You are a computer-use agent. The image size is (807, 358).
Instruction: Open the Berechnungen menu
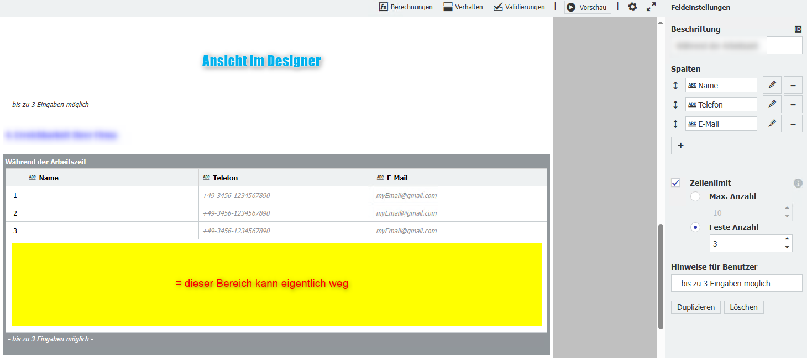406,7
